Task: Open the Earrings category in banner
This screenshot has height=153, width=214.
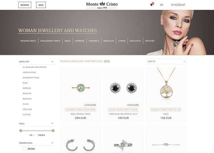Action: (79, 41)
